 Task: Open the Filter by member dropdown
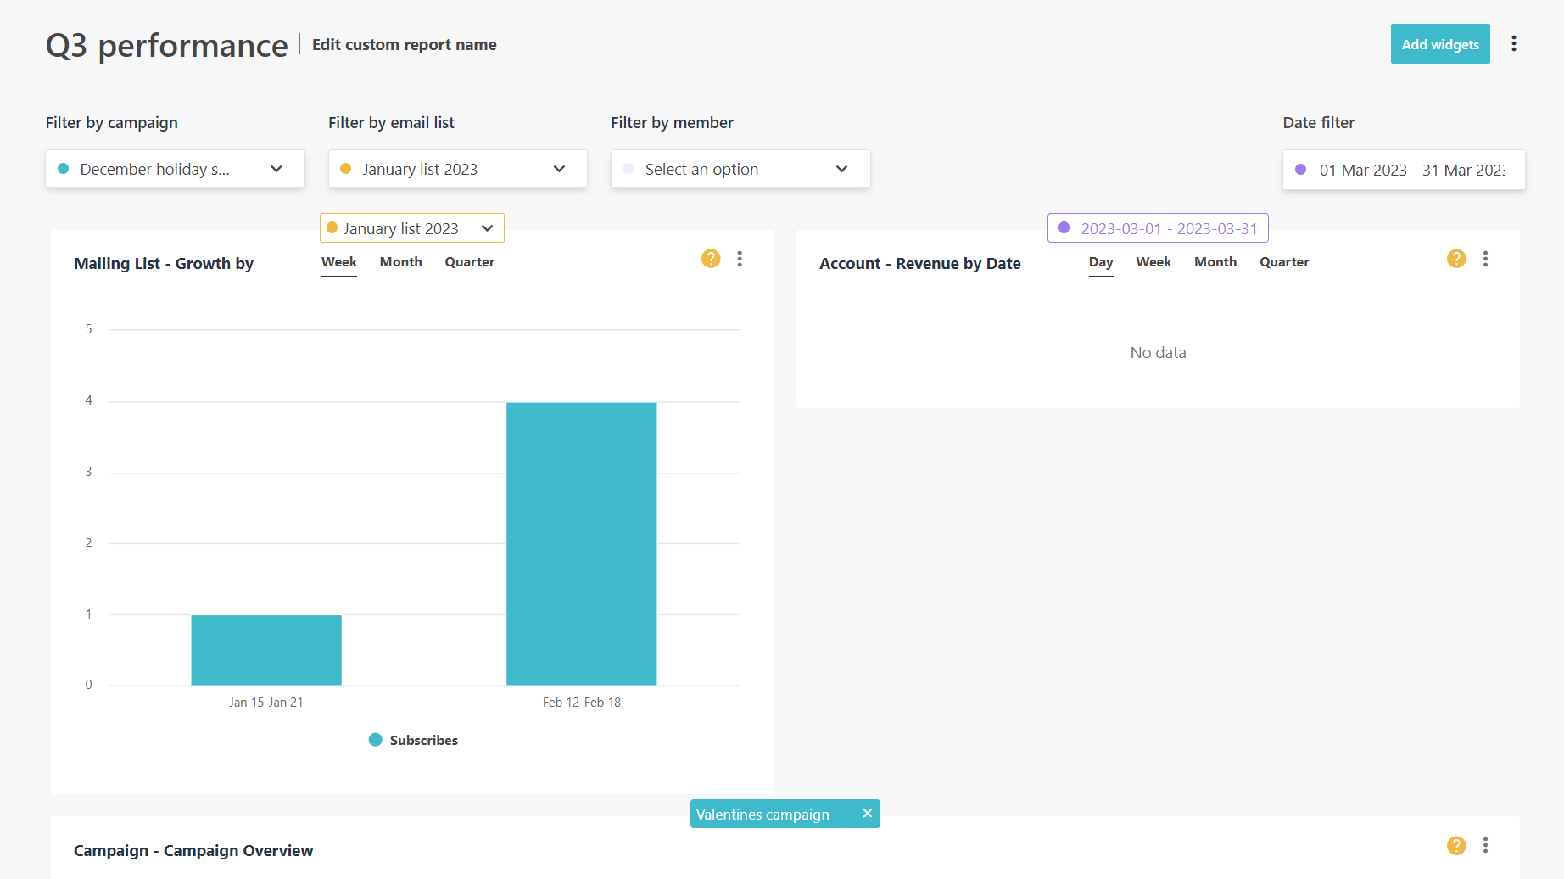(739, 168)
